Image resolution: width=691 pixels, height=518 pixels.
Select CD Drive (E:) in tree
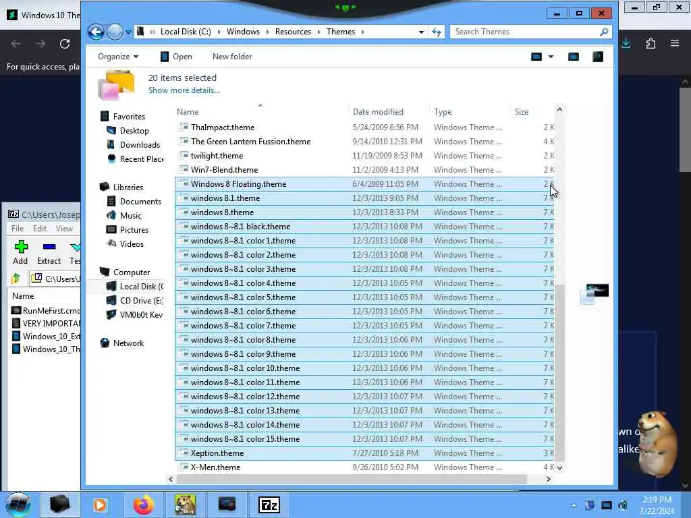pos(142,300)
